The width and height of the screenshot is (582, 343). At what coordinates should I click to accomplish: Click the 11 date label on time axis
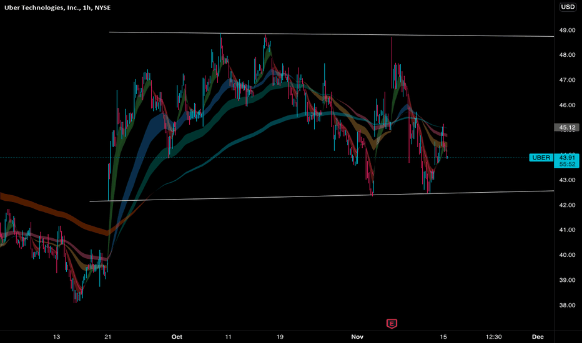click(228, 337)
